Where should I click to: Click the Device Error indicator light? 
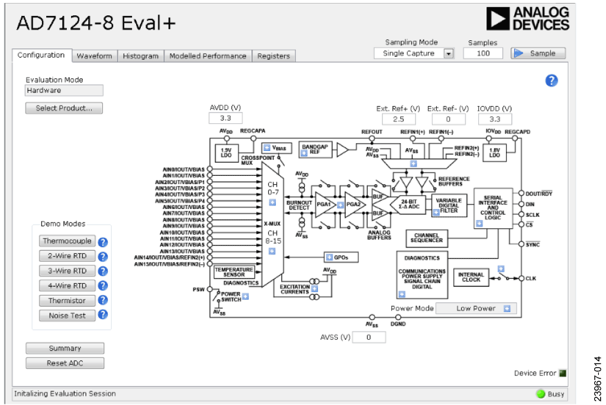click(x=562, y=373)
